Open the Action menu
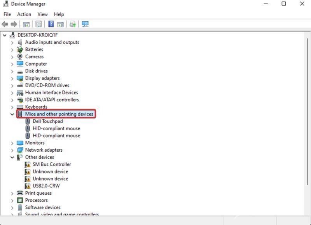The image size is (311, 225). pos(24,14)
